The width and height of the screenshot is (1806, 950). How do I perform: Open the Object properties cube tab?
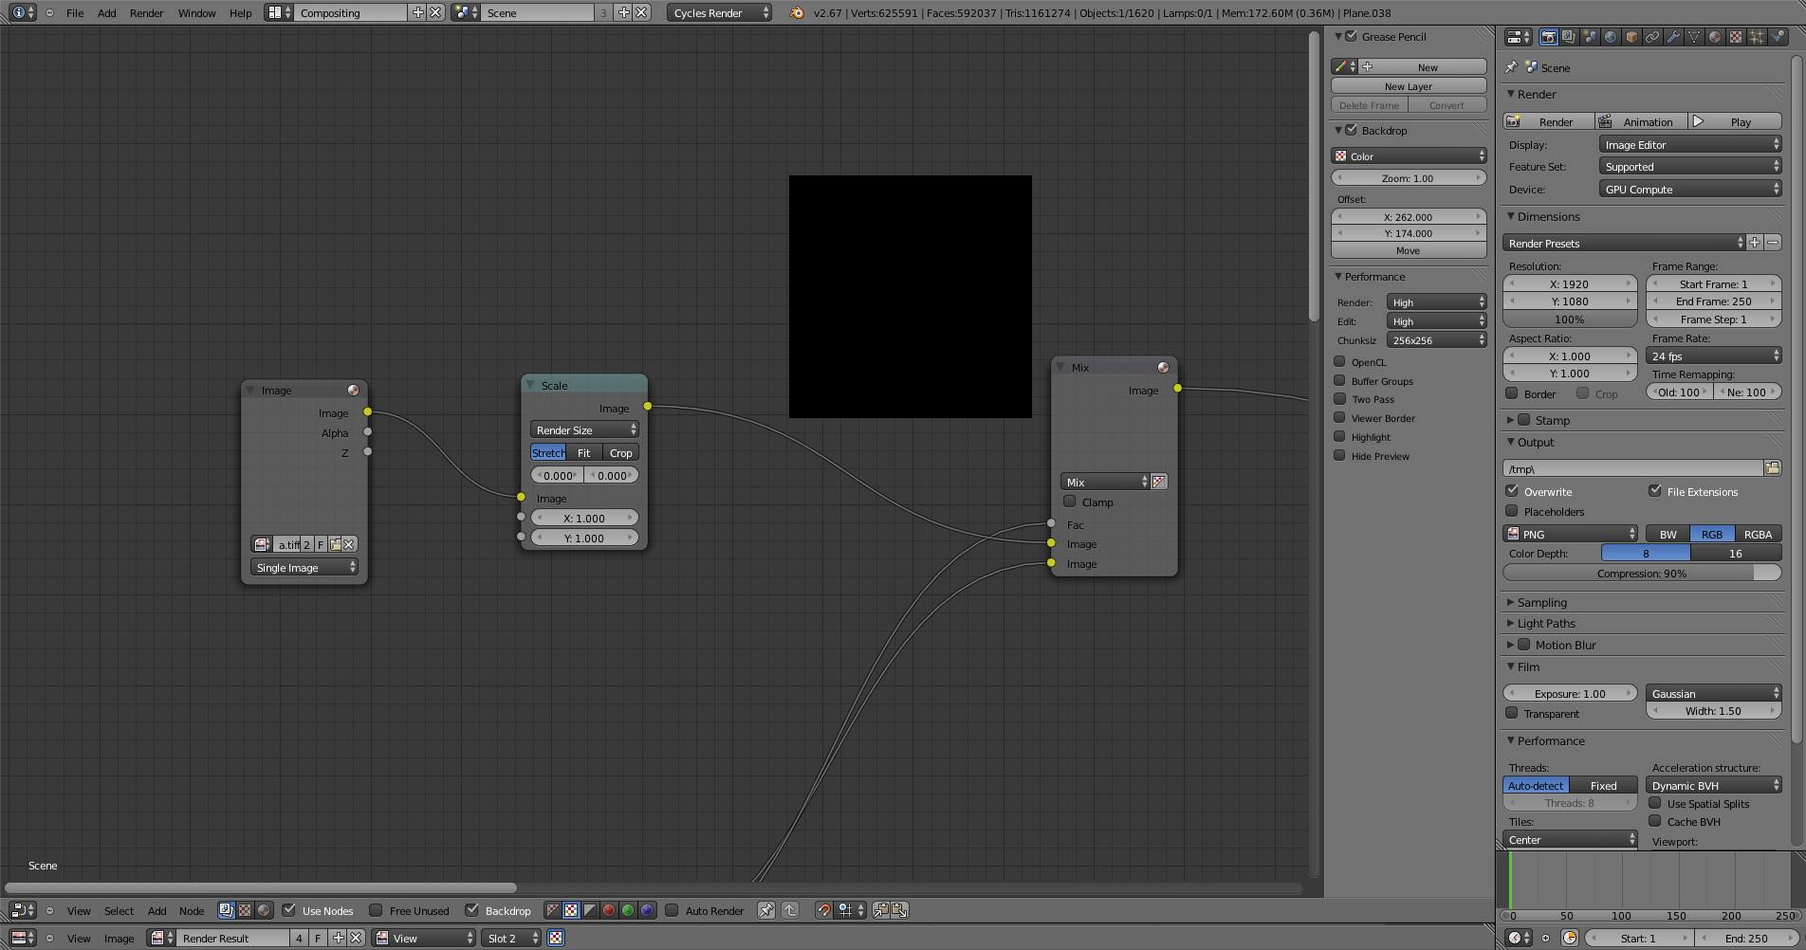coord(1631,37)
